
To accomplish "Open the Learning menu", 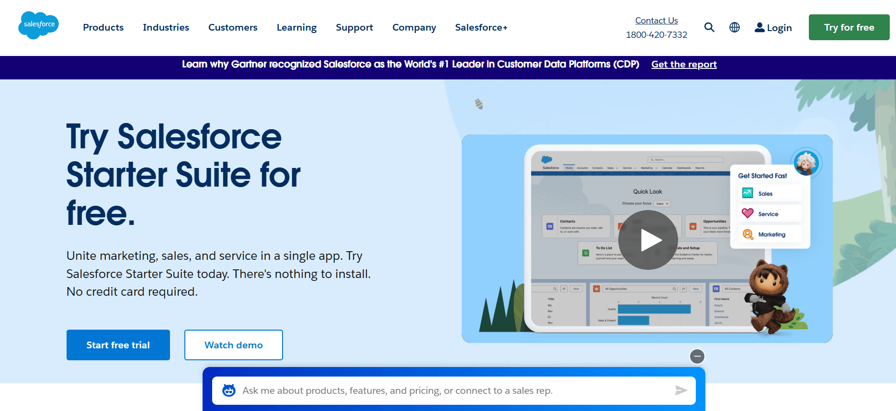I will pos(296,27).
